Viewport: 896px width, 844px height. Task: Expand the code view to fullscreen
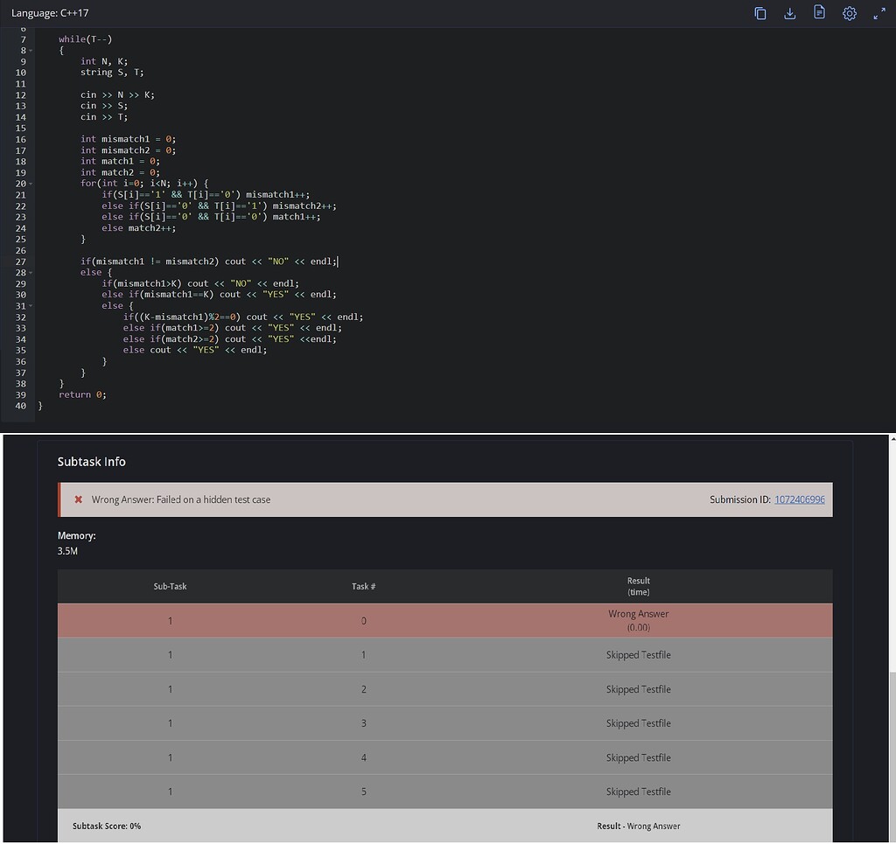(878, 13)
